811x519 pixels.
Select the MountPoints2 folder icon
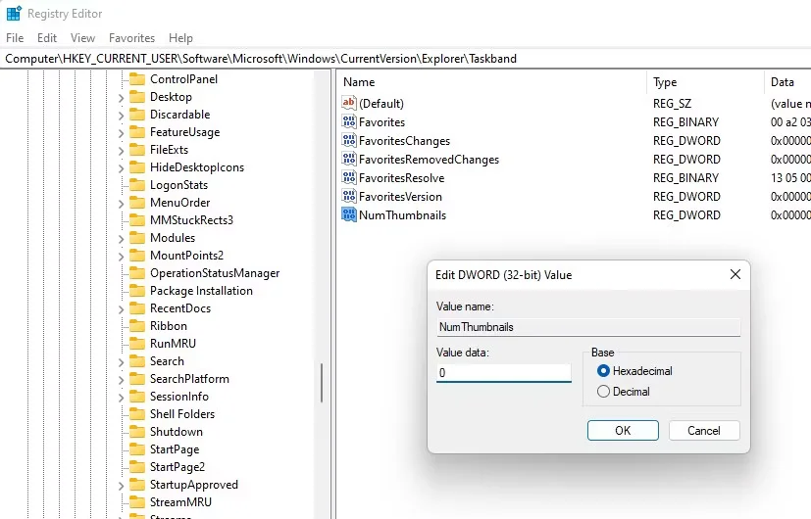click(x=137, y=256)
